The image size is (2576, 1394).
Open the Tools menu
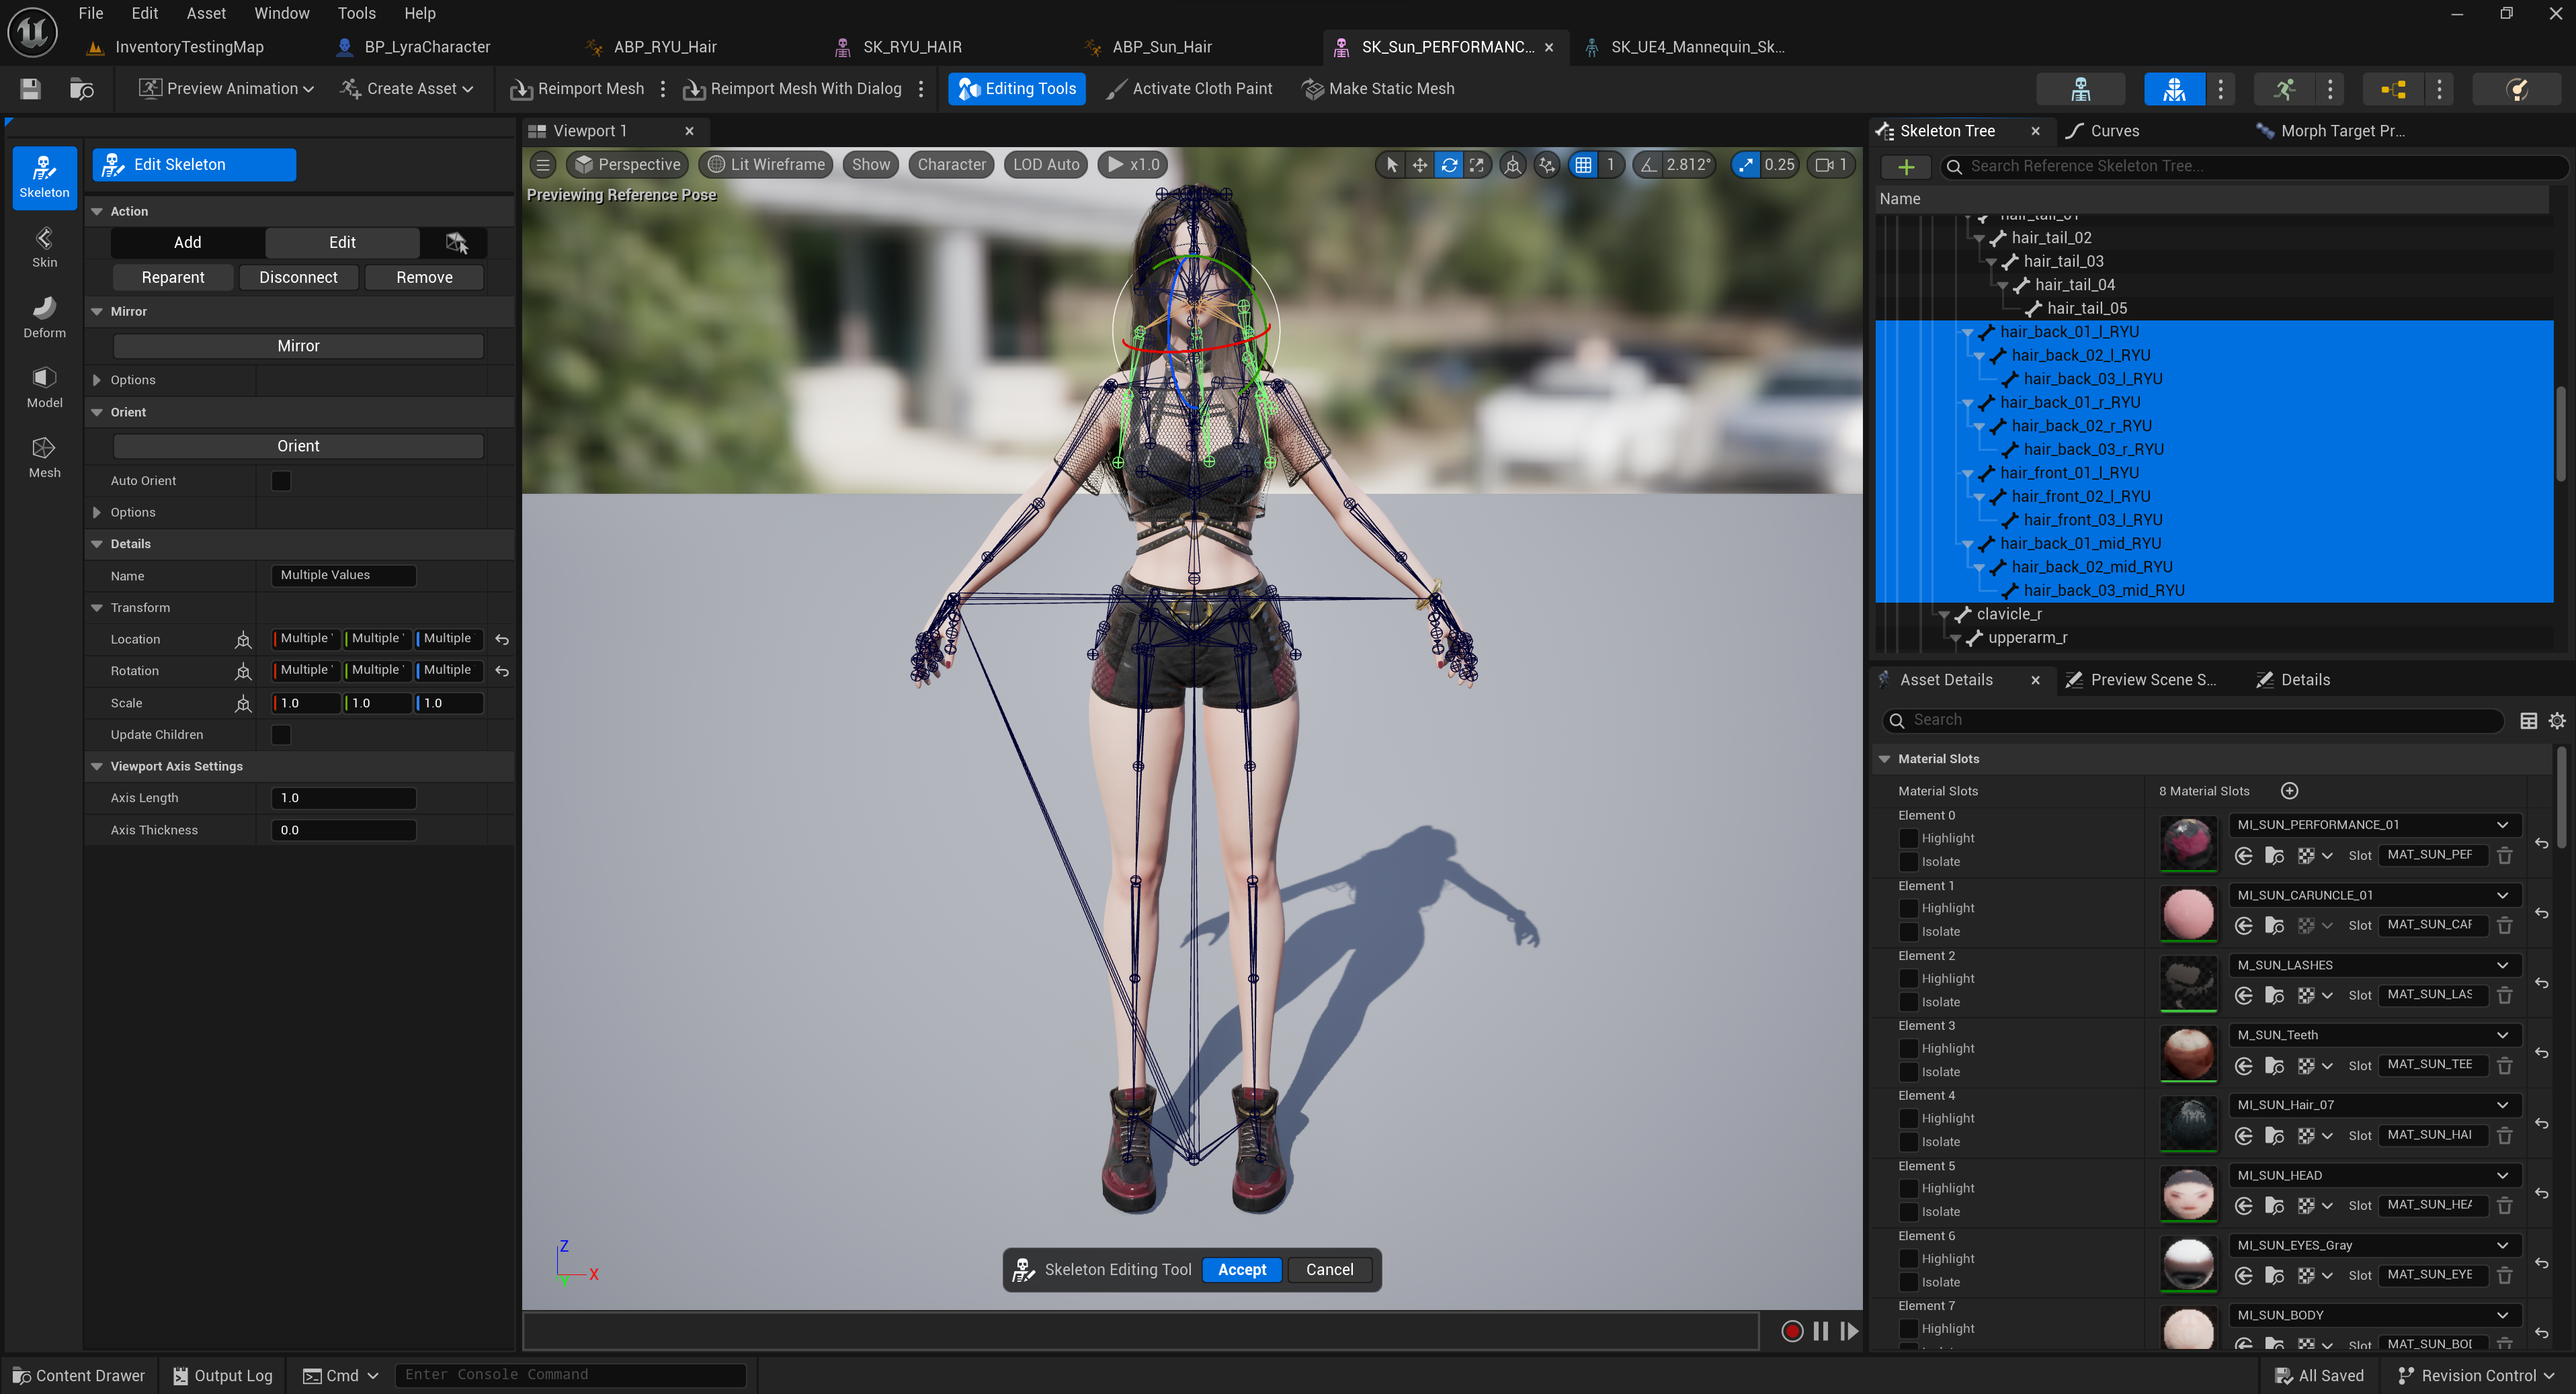tap(356, 13)
